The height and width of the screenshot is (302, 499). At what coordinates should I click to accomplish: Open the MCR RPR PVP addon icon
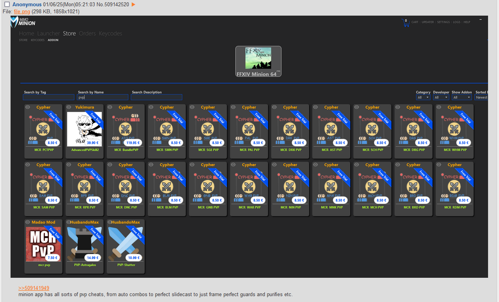84,187
